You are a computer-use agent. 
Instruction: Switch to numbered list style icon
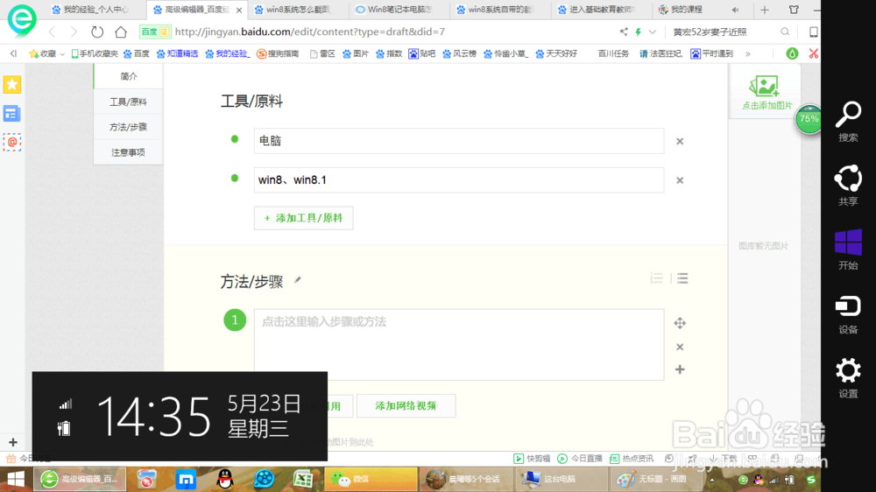(656, 278)
